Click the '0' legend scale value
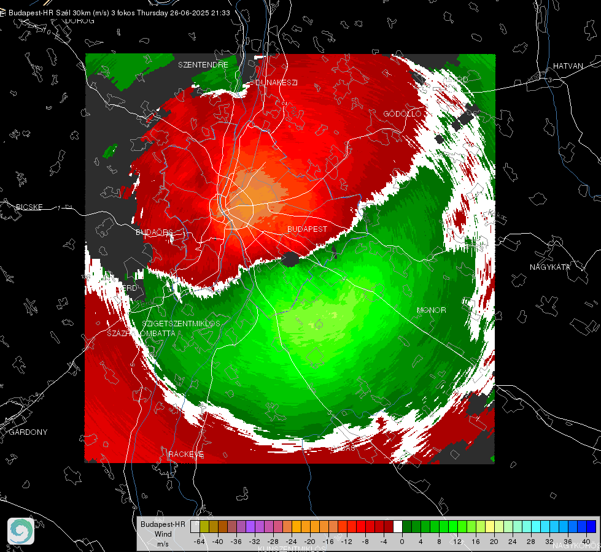Image resolution: width=601 pixels, height=552 pixels. (x=401, y=542)
